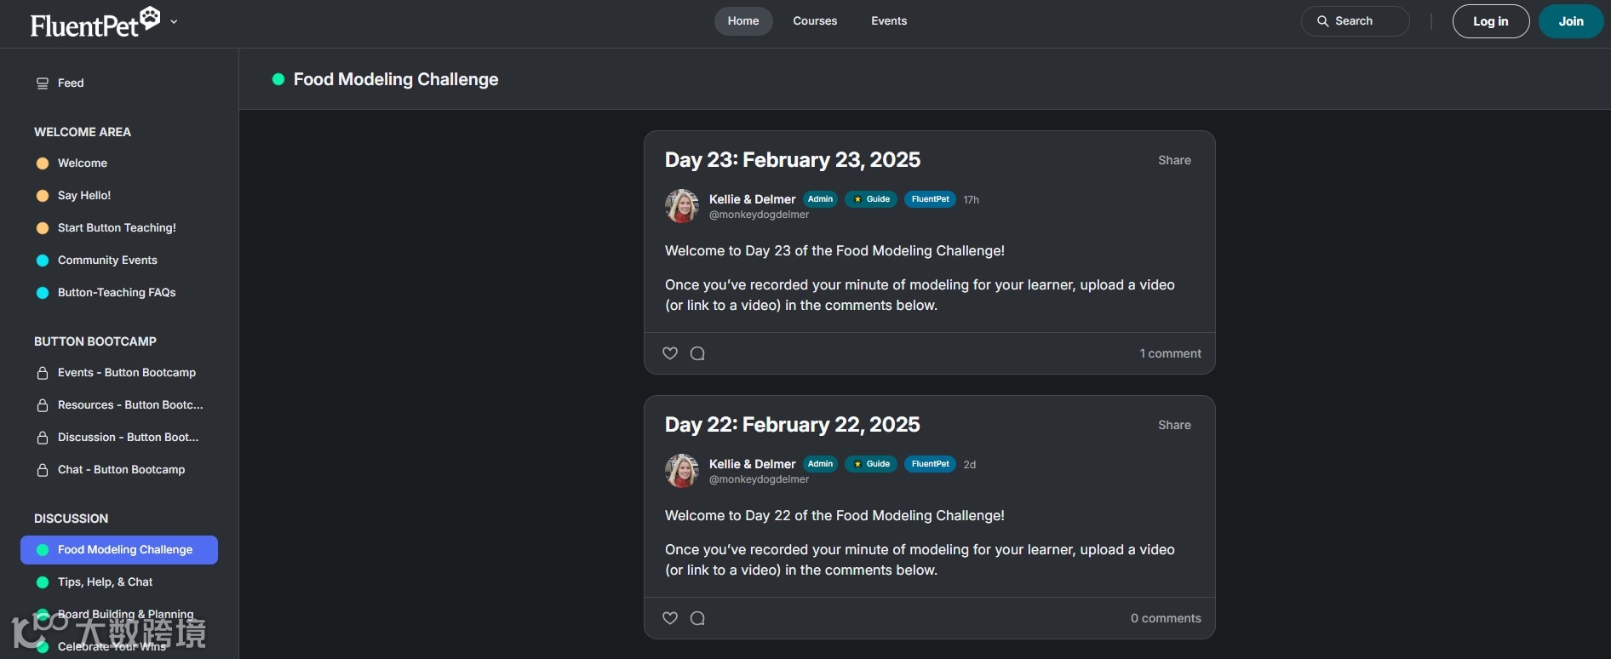
Task: Click the lock icon beside Chat - Button Bootcamp
Action: (43, 470)
